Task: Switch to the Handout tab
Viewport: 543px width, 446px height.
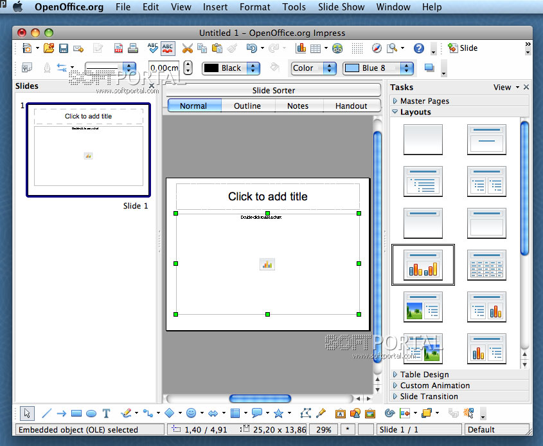Action: 351,106
